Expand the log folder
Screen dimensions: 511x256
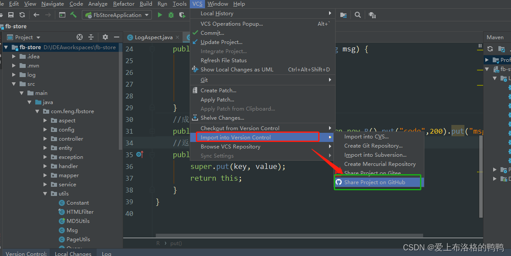[x=13, y=75]
